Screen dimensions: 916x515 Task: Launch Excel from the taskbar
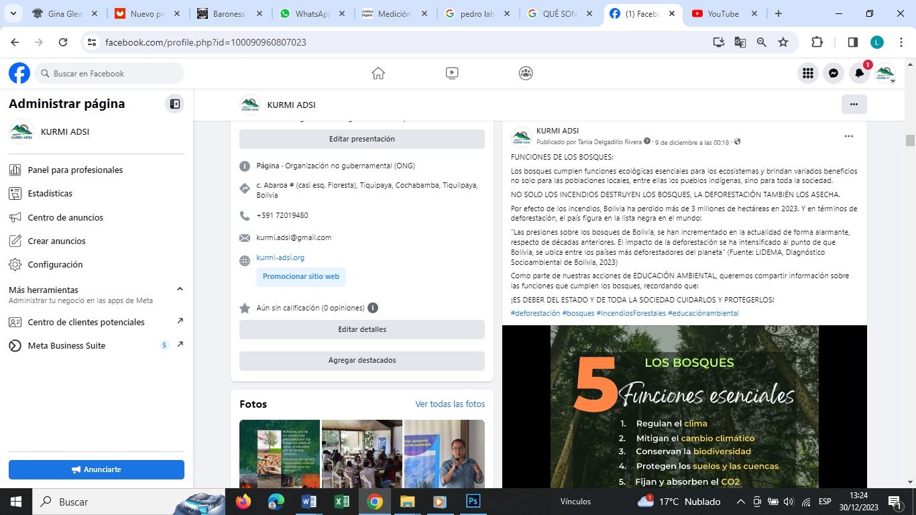[x=342, y=502]
